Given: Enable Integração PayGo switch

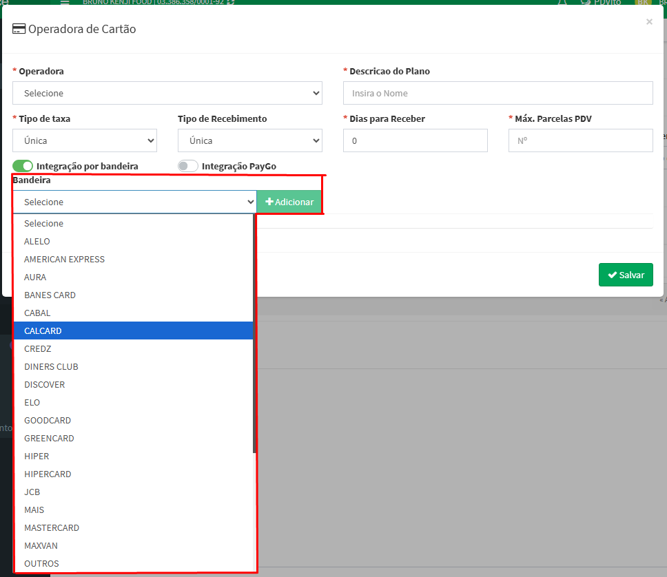Looking at the screenshot, I should pos(187,166).
